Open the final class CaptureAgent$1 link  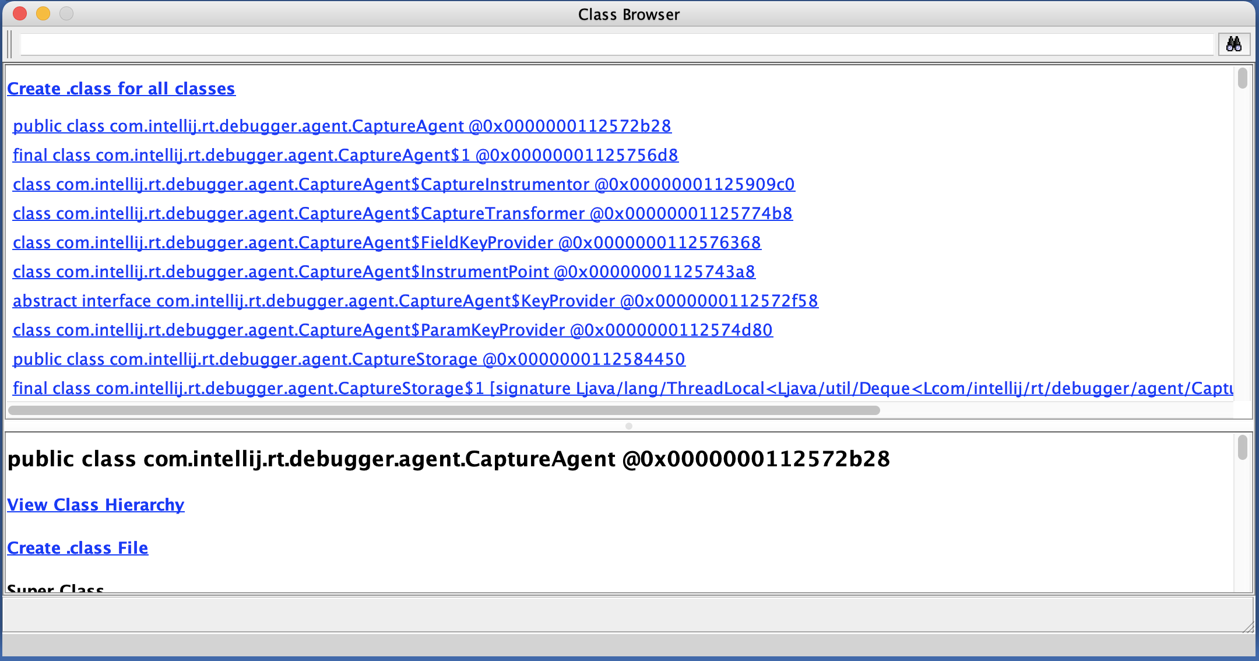pos(345,155)
